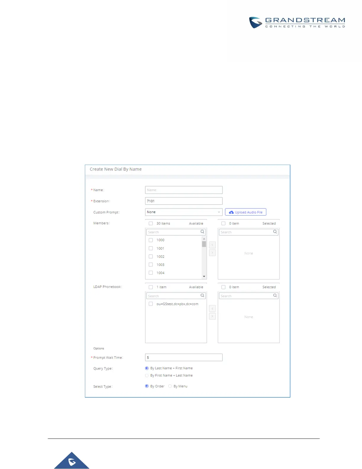The width and height of the screenshot is (362, 469).
Task: Check the ou=GStest,dc=pbx,dc=com phonebook checkbox
Action: [151, 304]
